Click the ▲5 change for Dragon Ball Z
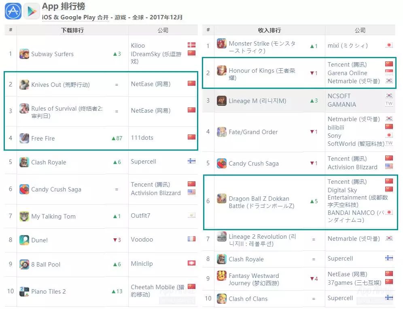The image size is (403, 309). pyautogui.click(x=314, y=201)
